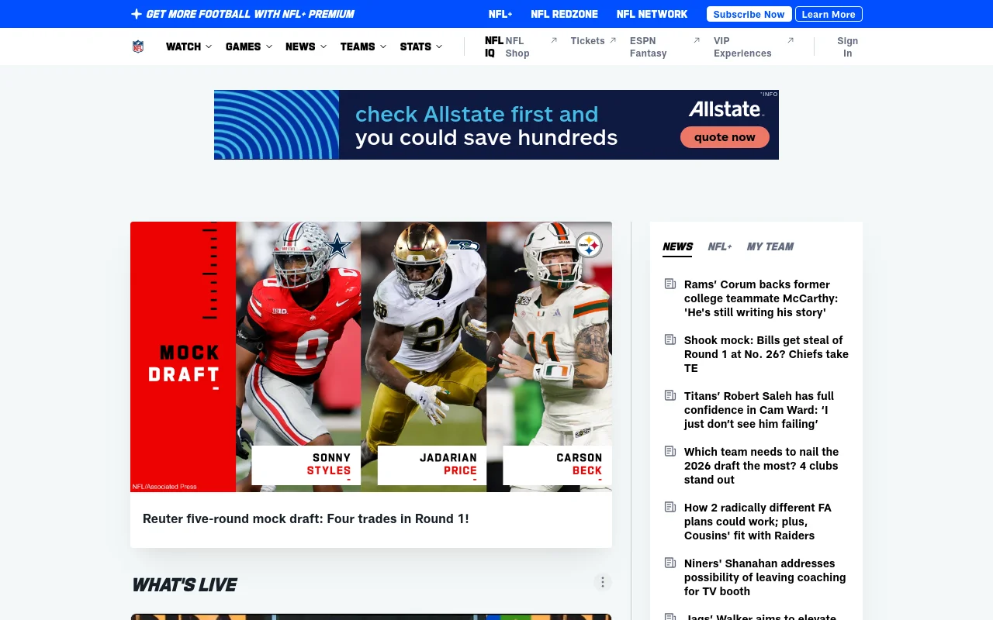
Task: Click the article icon beside Rams' Corum headline
Action: click(x=669, y=284)
